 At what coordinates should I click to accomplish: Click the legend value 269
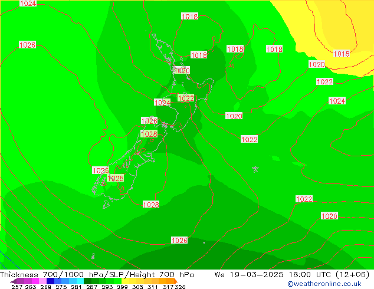coord(45,287)
